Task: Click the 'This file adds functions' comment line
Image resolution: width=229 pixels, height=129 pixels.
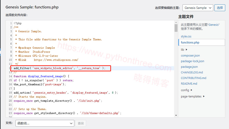Action: click(59, 39)
